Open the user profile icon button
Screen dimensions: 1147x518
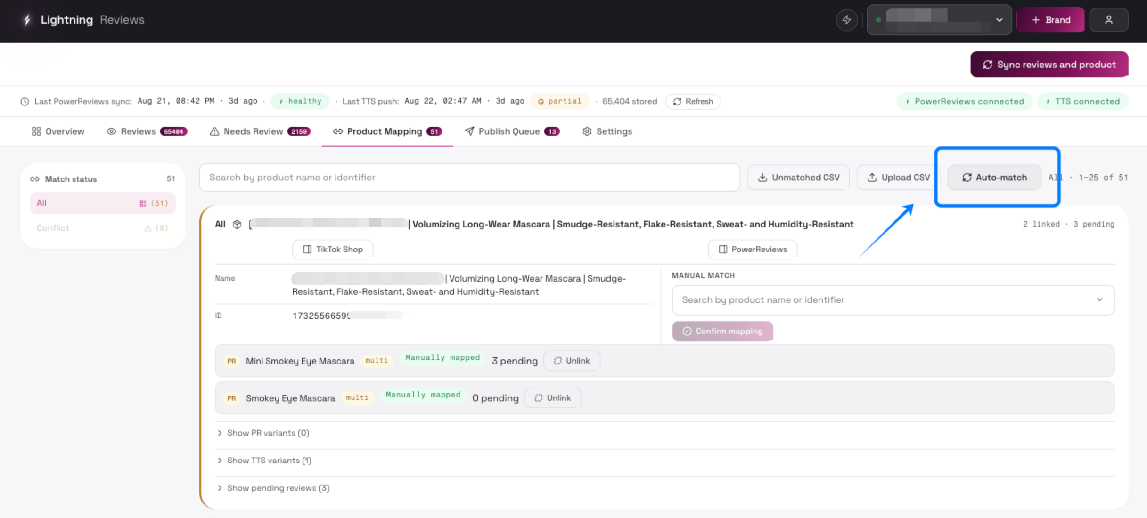pyautogui.click(x=1109, y=20)
